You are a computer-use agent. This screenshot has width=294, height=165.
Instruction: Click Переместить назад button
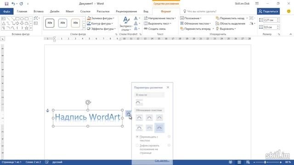click(x=230, y=18)
